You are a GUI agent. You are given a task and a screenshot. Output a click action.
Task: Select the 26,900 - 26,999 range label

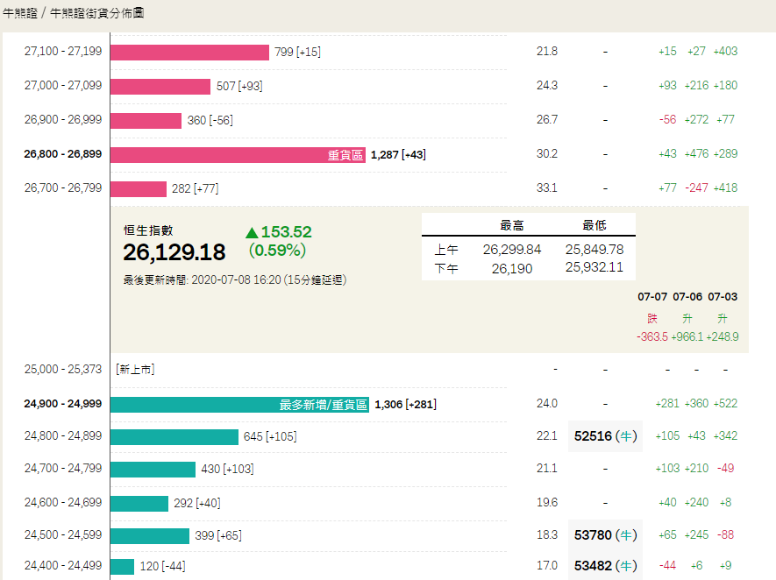[63, 119]
